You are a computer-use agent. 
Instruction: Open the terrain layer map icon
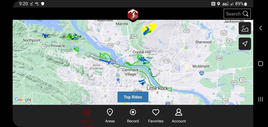pos(245,28)
